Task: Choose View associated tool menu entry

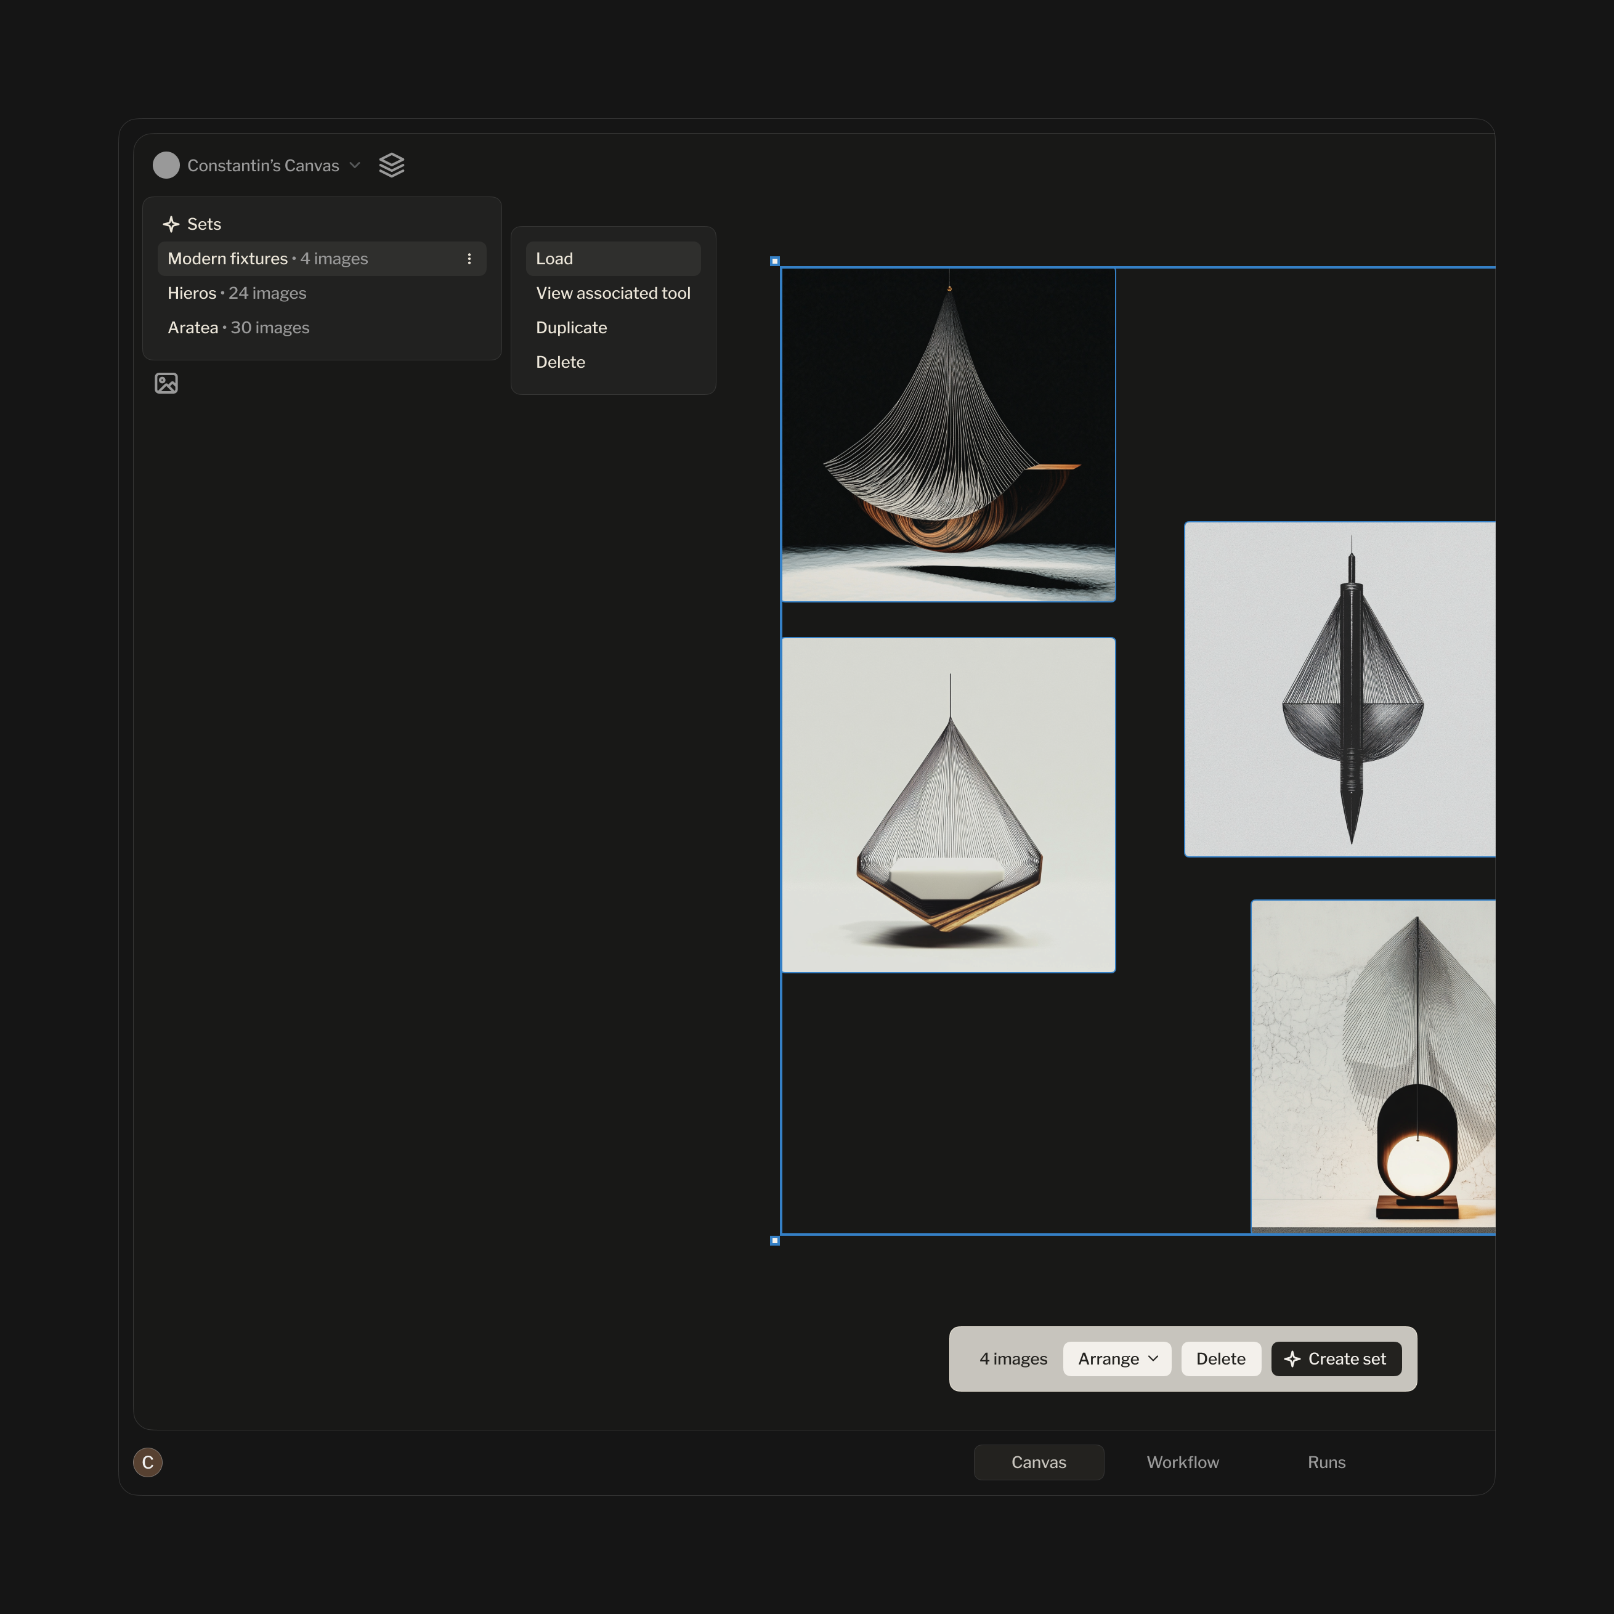Action: point(613,293)
